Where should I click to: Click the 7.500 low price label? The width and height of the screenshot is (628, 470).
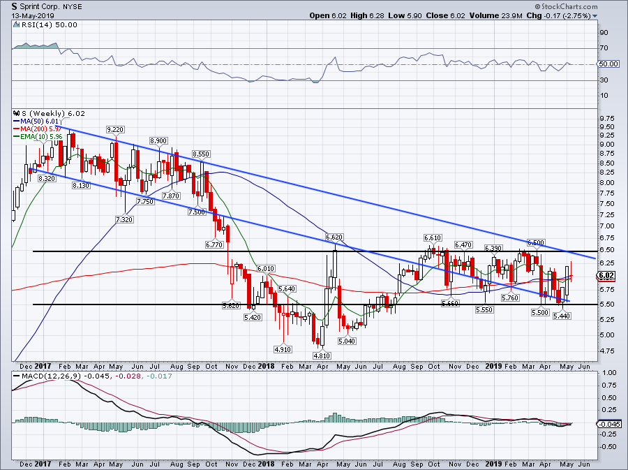[x=197, y=212]
